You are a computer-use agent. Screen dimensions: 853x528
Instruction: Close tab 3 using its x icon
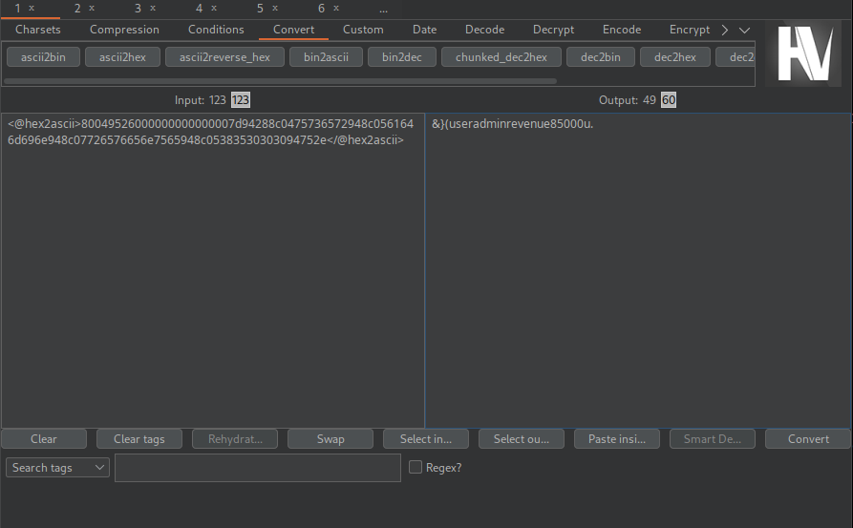click(153, 9)
